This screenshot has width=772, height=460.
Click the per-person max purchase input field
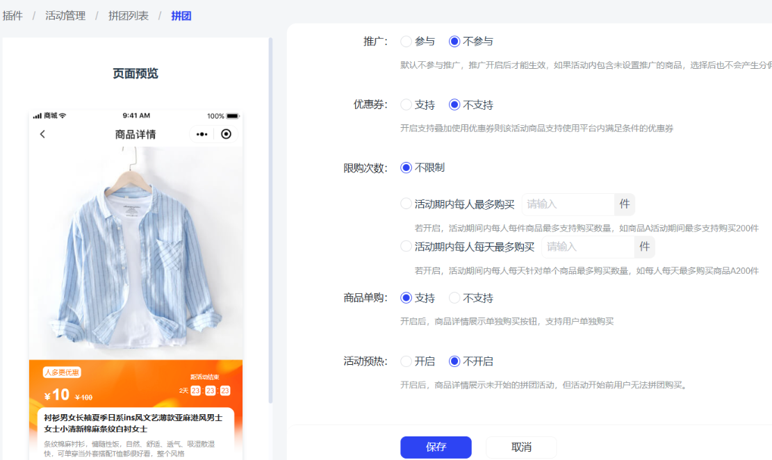[568, 204]
